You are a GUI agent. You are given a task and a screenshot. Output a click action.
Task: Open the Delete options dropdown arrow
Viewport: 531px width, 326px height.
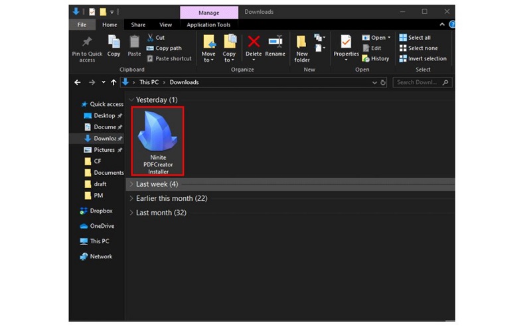tap(254, 60)
